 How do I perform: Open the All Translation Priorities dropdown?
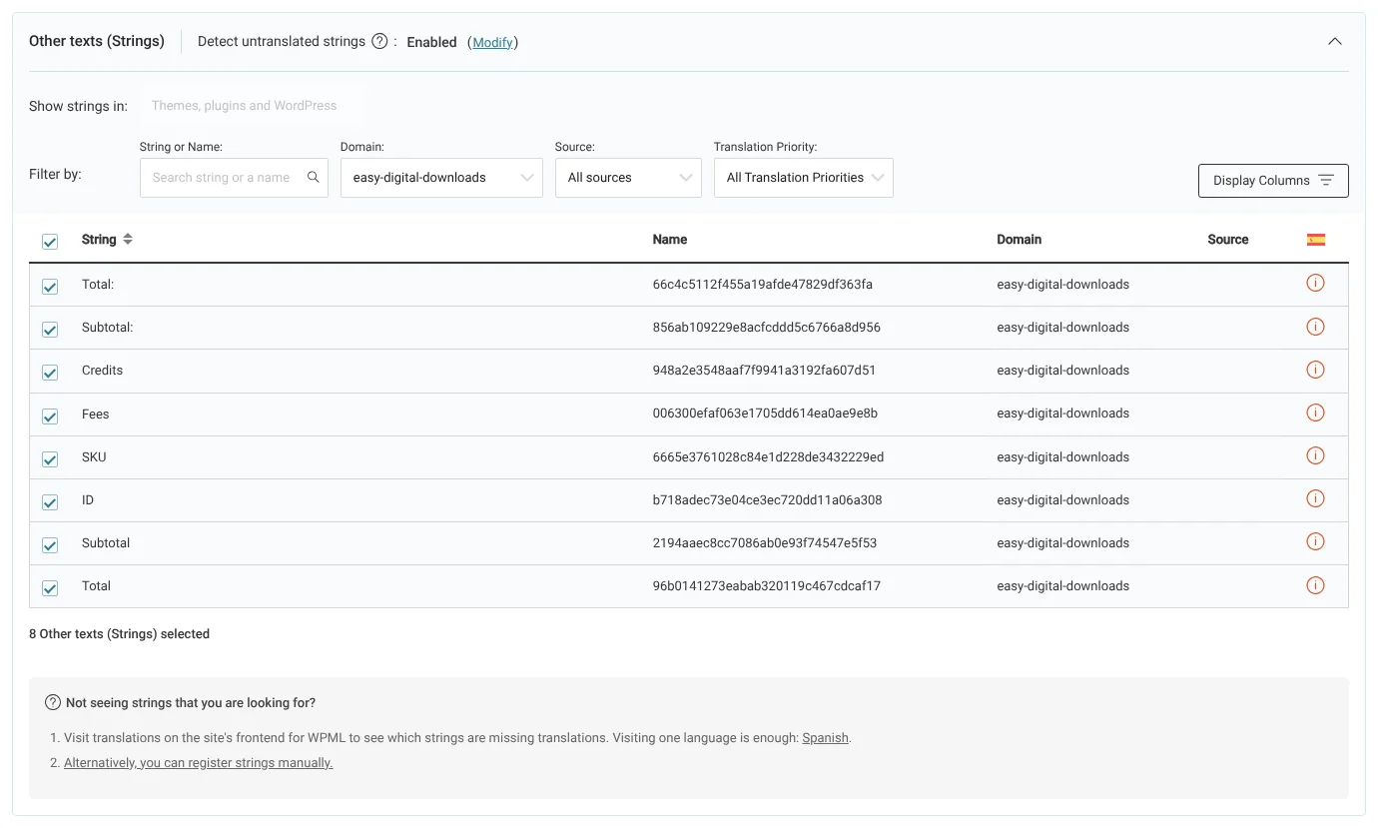pos(804,178)
